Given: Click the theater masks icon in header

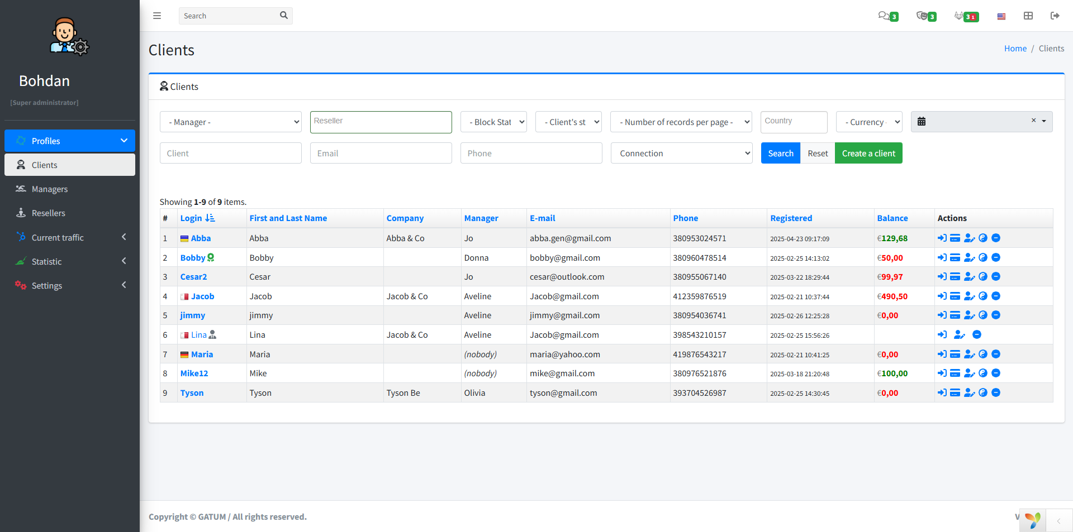Looking at the screenshot, I should pyautogui.click(x=922, y=16).
